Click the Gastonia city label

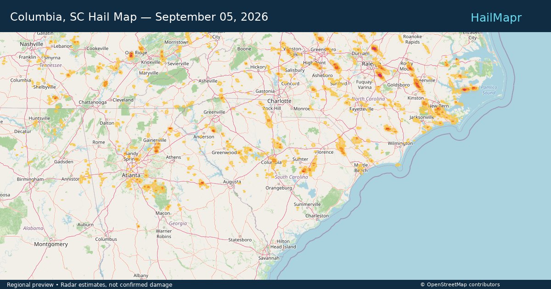point(265,91)
